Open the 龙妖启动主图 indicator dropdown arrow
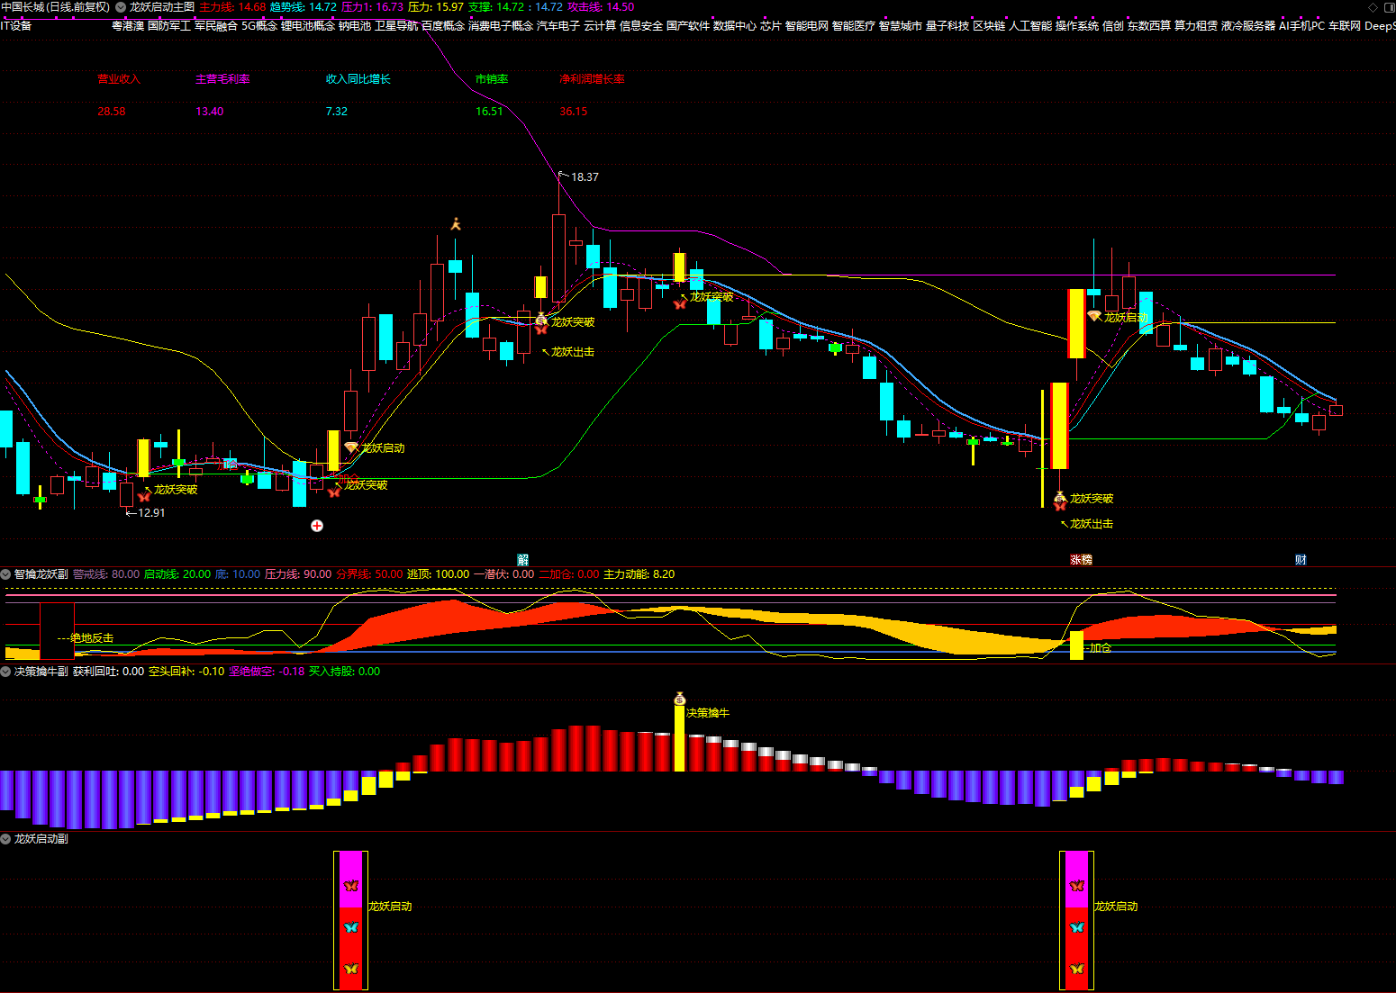The width and height of the screenshot is (1396, 993). pos(121,7)
